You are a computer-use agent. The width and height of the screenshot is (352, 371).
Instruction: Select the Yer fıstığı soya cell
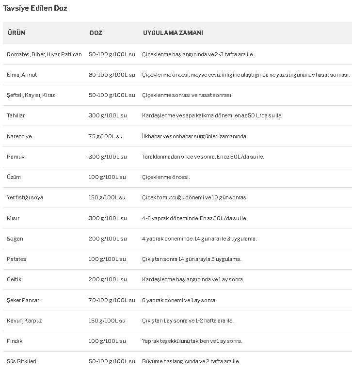[25, 197]
